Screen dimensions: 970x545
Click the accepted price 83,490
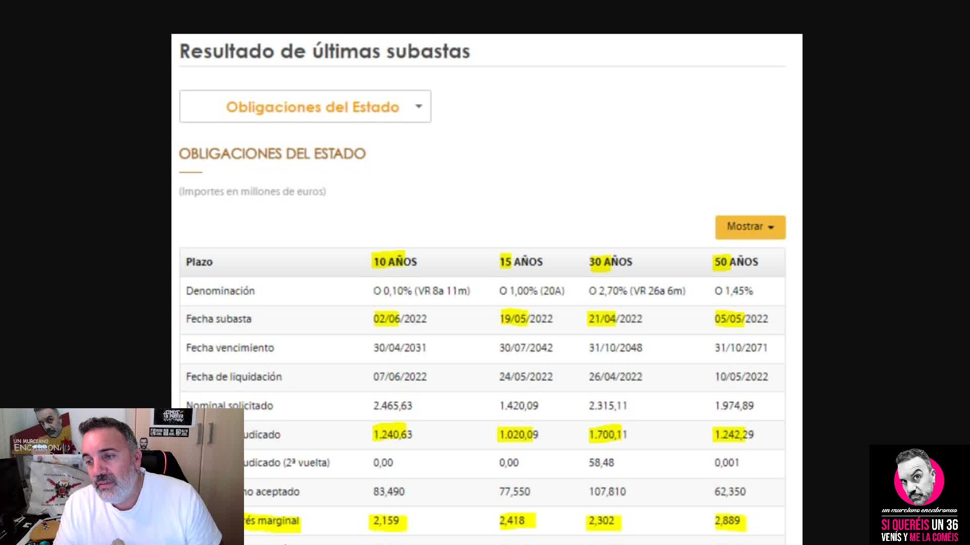389,492
